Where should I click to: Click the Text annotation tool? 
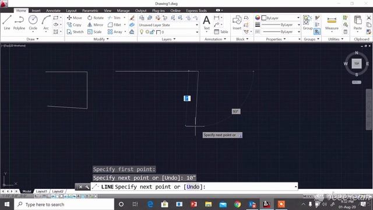point(206,23)
